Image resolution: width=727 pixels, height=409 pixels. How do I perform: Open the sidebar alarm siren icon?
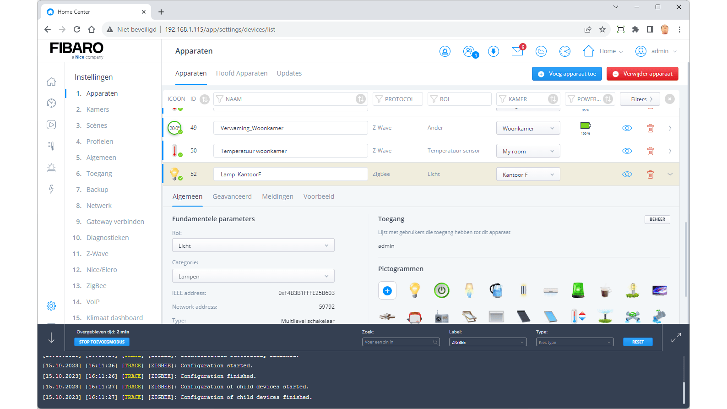coord(51,168)
